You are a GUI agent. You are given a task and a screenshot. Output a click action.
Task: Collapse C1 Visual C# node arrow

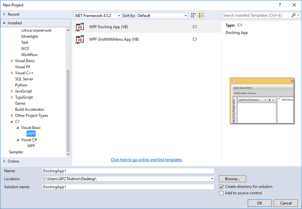point(18,140)
